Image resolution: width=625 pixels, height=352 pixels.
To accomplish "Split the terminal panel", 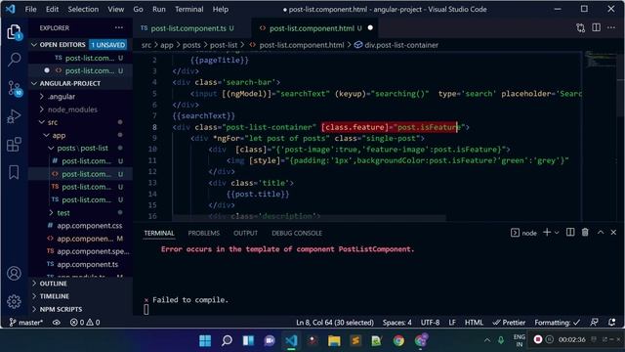I will click(570, 233).
